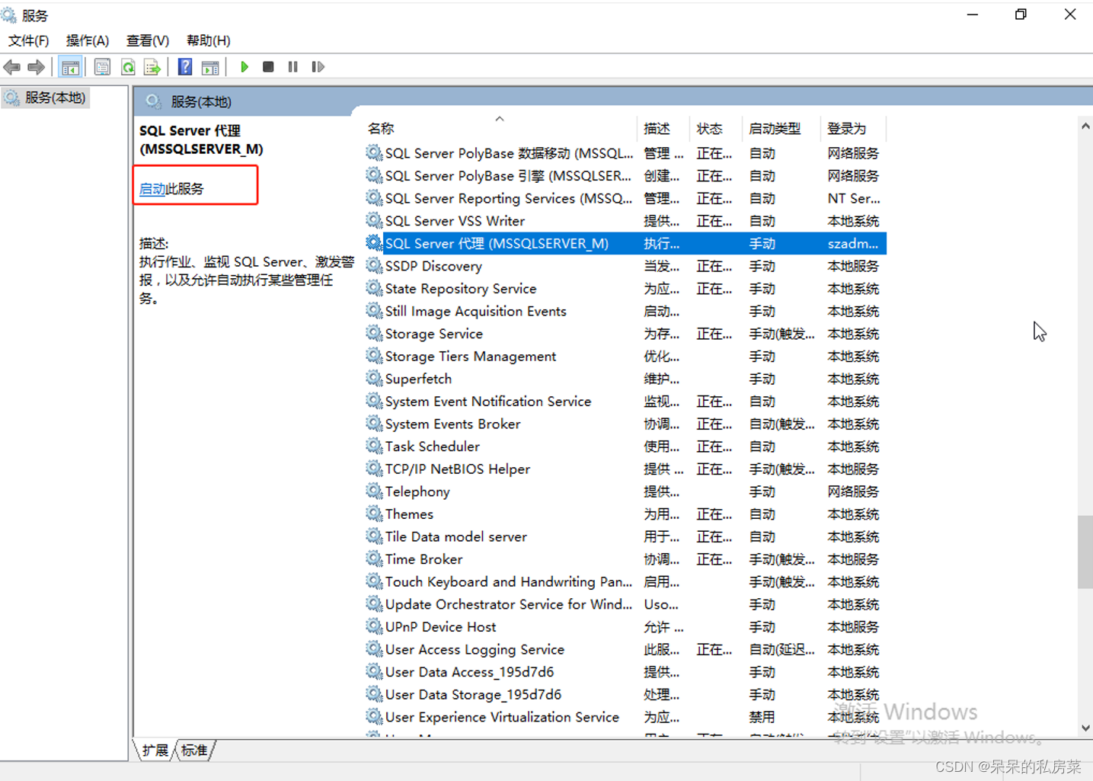Select User Data Access_195d7d6 row
1093x781 pixels.
625,672
